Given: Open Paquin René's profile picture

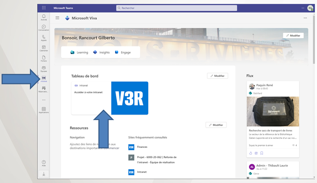Looking at the screenshot, I should click(252, 86).
